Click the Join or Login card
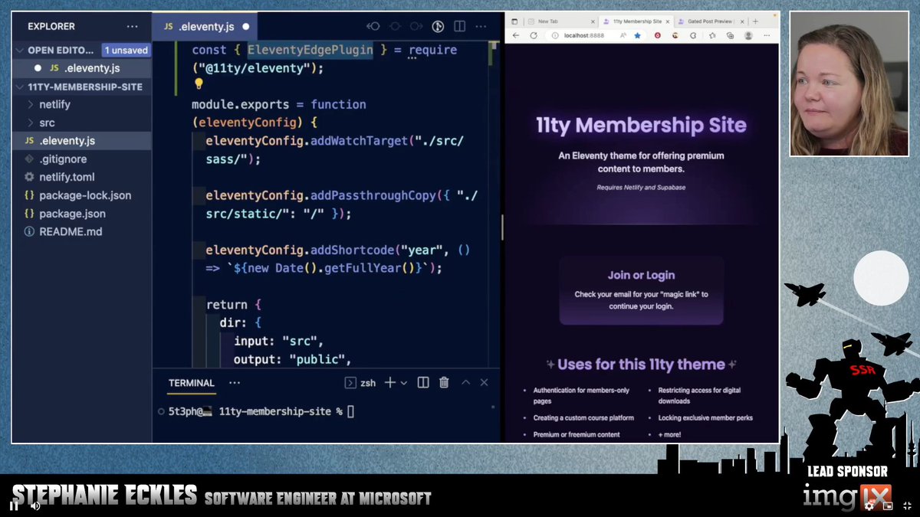The width and height of the screenshot is (920, 517). (x=642, y=290)
